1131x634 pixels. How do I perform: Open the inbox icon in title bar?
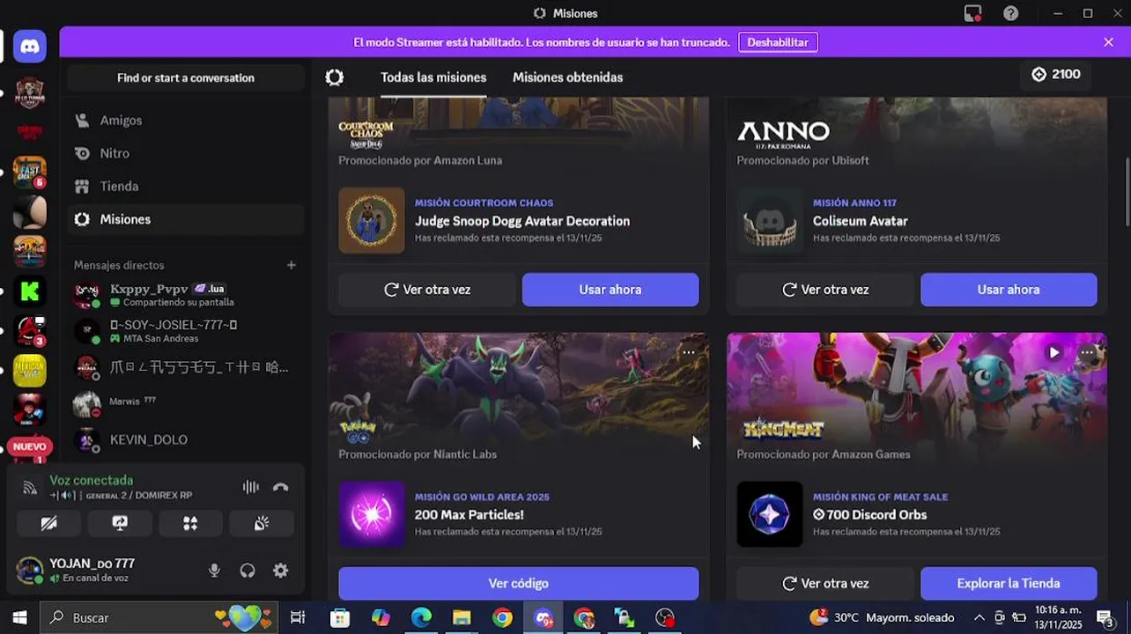point(972,13)
